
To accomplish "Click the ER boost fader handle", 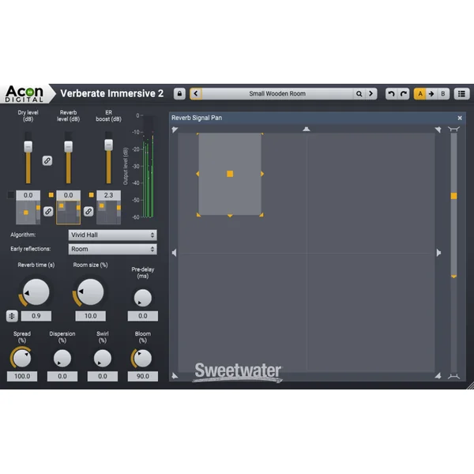I will point(108,145).
